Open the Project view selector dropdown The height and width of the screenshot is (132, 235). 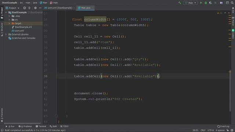tap(12, 8)
